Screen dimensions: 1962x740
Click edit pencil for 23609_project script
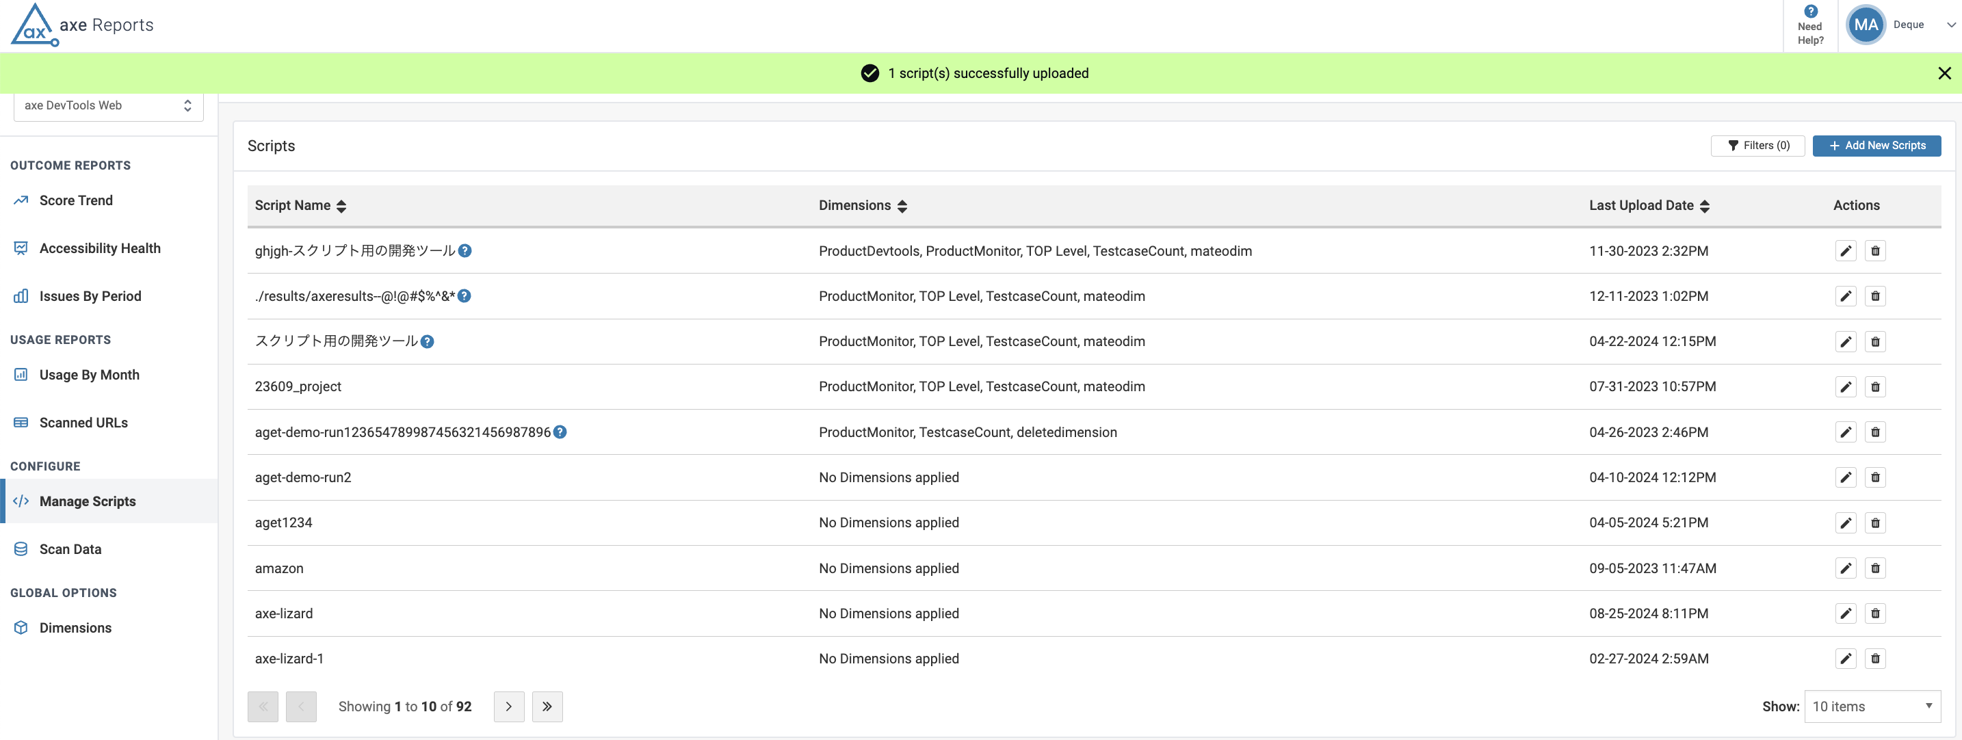pos(1846,386)
